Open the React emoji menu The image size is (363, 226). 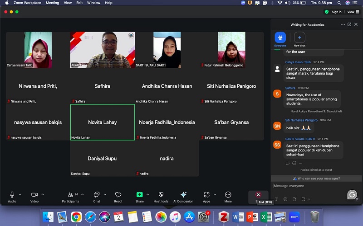[x=118, y=195]
